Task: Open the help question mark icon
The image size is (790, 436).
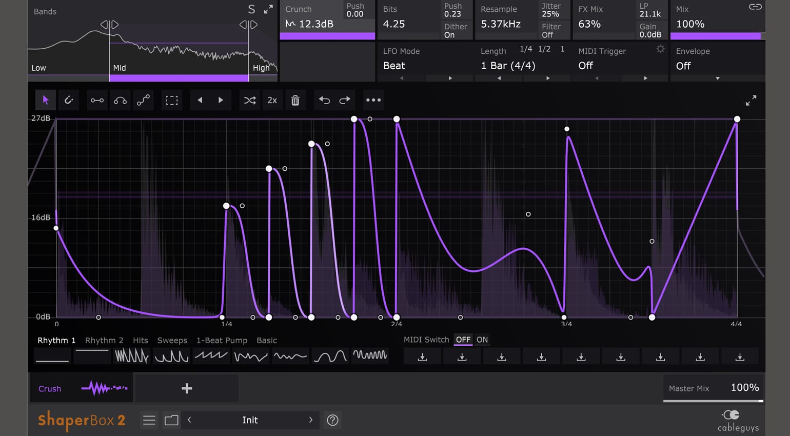Action: pos(332,420)
